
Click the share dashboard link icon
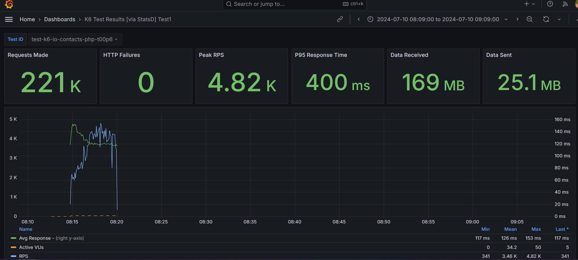pos(340,19)
